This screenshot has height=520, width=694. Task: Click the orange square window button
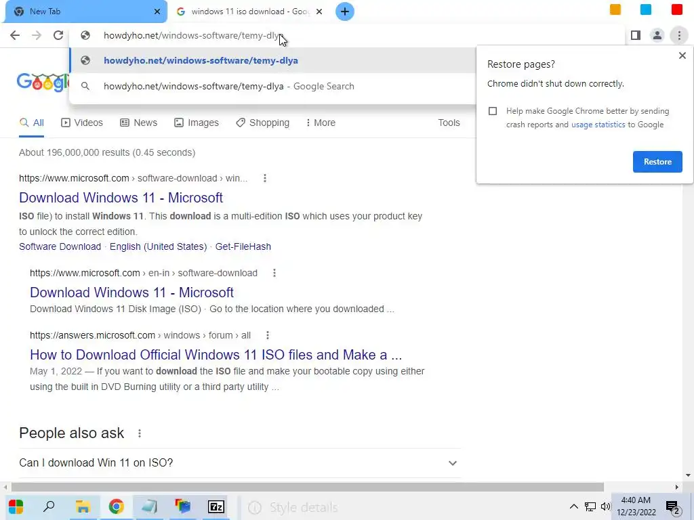coord(615,9)
